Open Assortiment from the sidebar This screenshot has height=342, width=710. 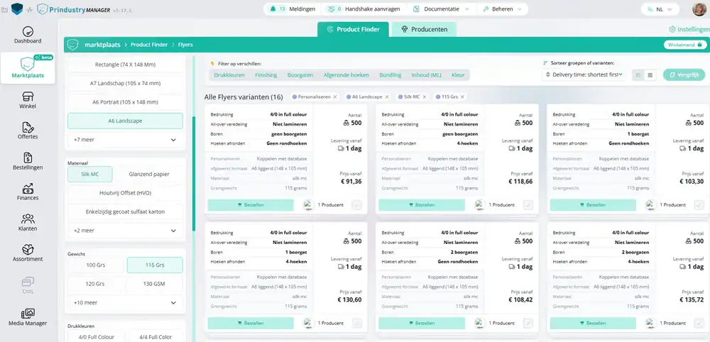28,253
